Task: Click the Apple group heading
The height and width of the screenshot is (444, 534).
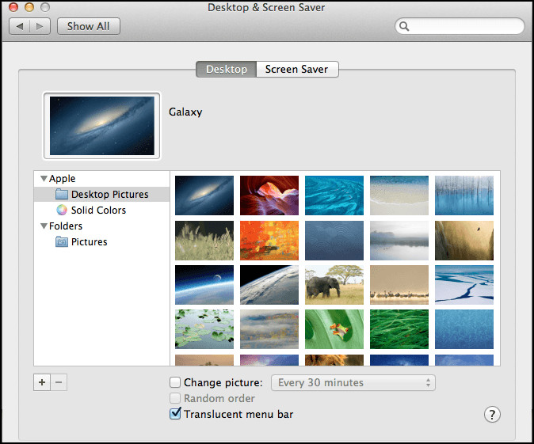Action: pyautogui.click(x=62, y=178)
